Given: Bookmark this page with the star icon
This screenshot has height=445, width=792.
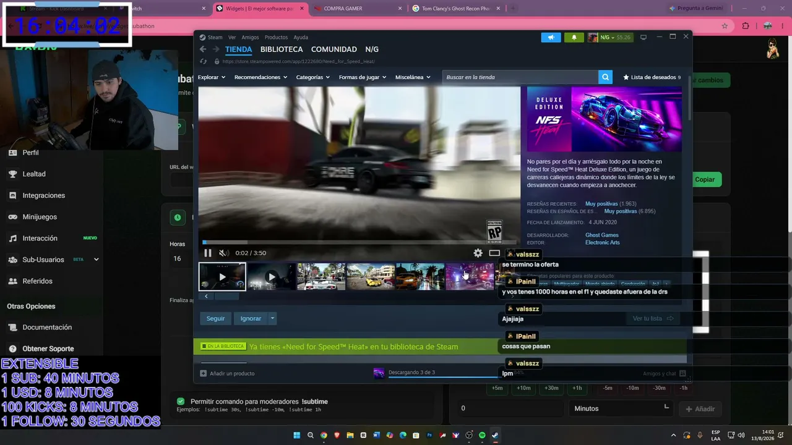Looking at the screenshot, I should point(725,26).
